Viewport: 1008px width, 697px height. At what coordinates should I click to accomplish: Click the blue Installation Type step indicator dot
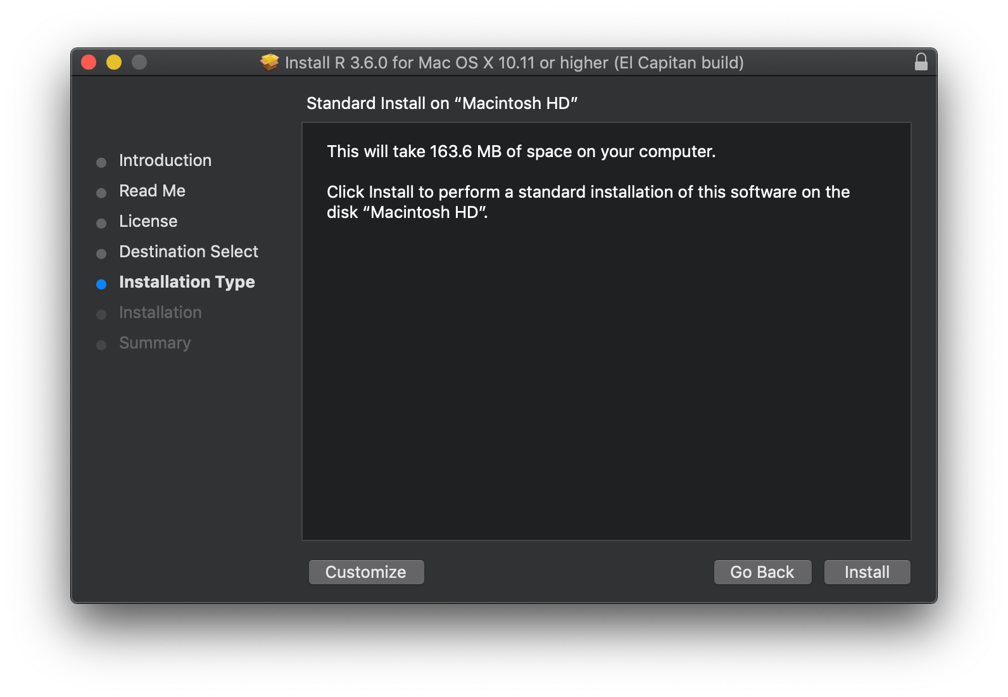[x=102, y=284]
